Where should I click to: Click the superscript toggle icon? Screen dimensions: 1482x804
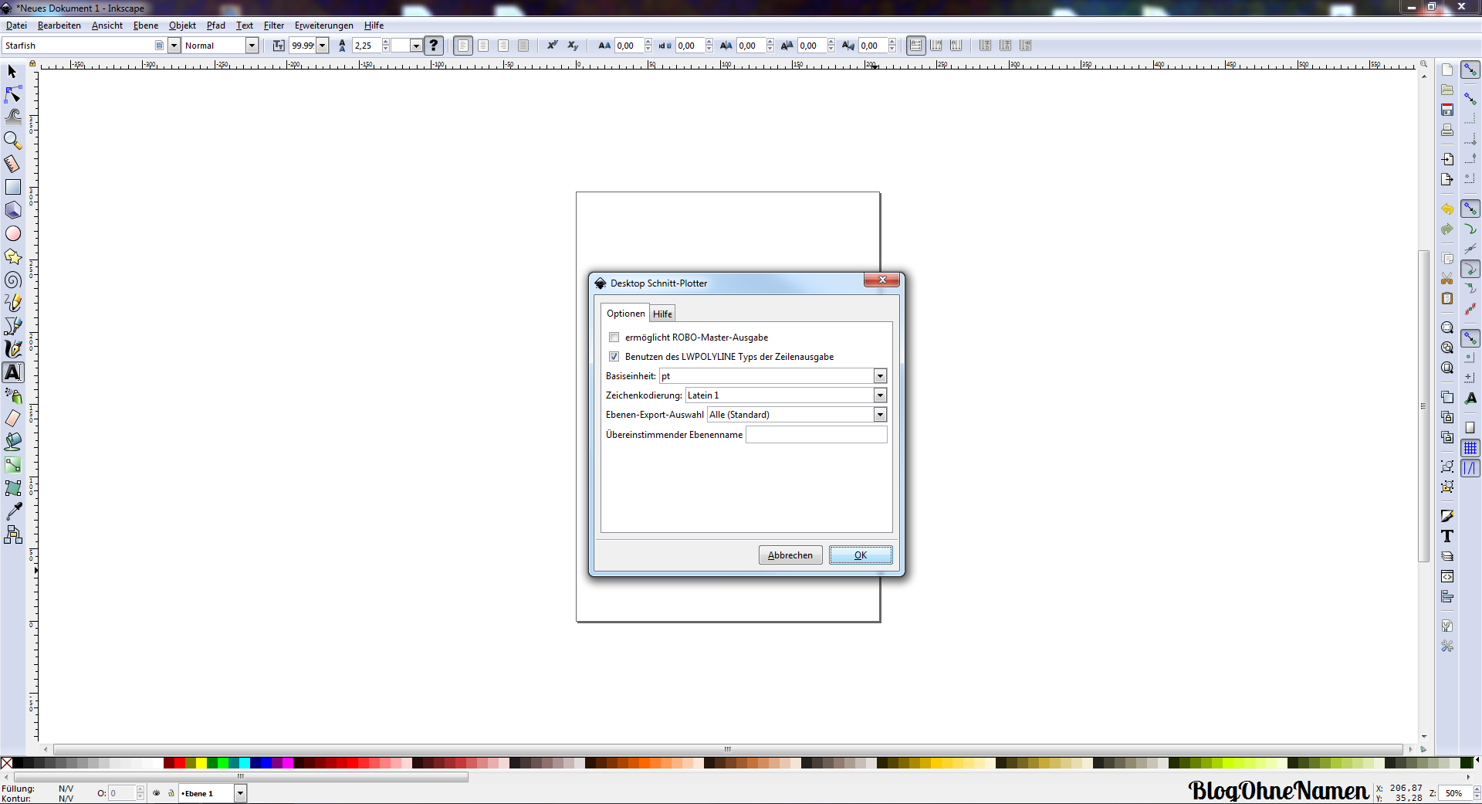tap(552, 46)
